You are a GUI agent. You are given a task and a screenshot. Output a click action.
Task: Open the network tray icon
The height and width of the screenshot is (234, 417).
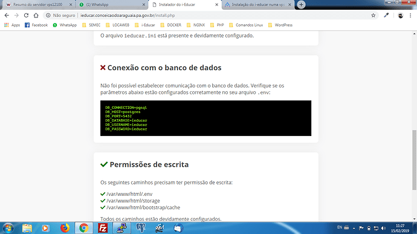(x=376, y=228)
